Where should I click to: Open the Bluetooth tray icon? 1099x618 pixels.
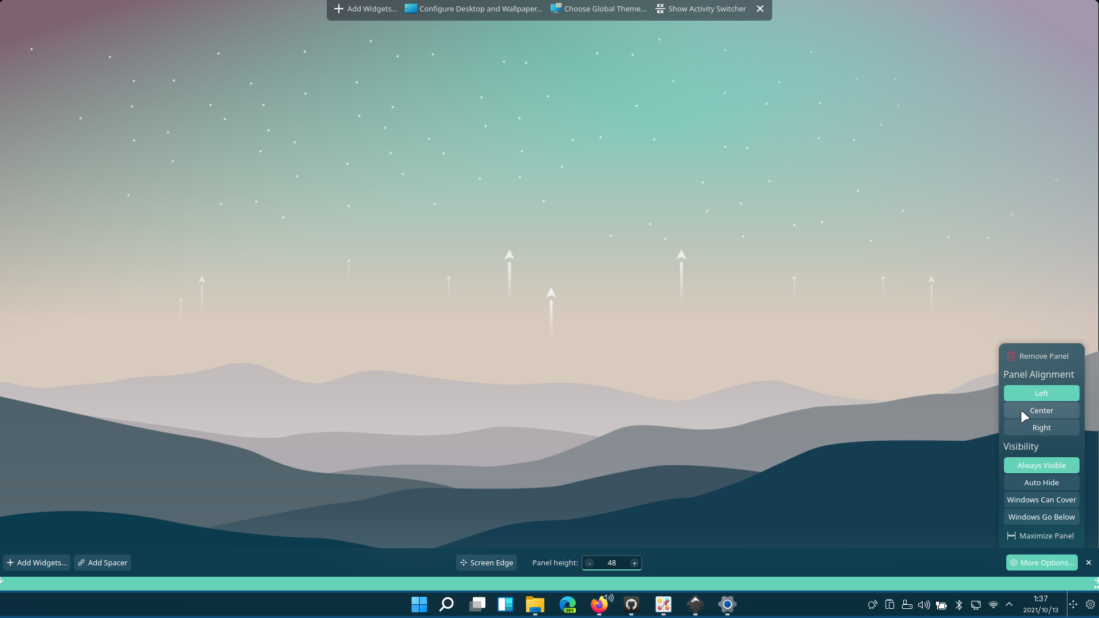click(959, 604)
